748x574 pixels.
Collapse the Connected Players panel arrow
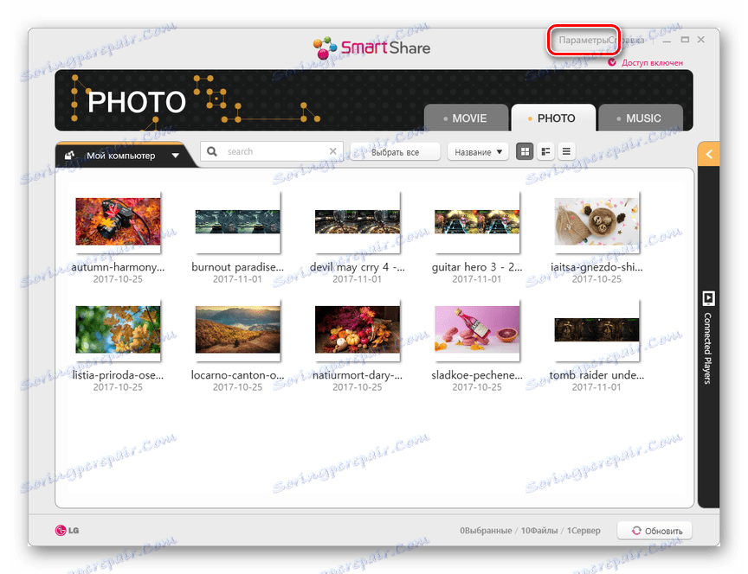pyautogui.click(x=709, y=154)
